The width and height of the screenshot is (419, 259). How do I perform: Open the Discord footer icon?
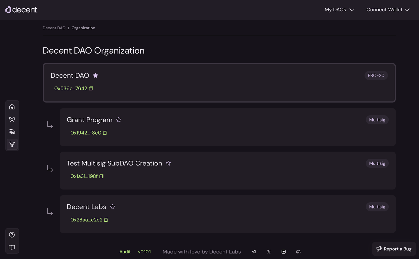(x=298, y=252)
